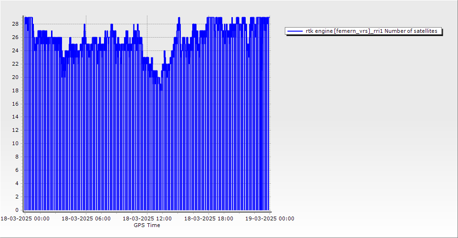Select the '19-03-2025 00:00' x-axis label

tap(270, 219)
